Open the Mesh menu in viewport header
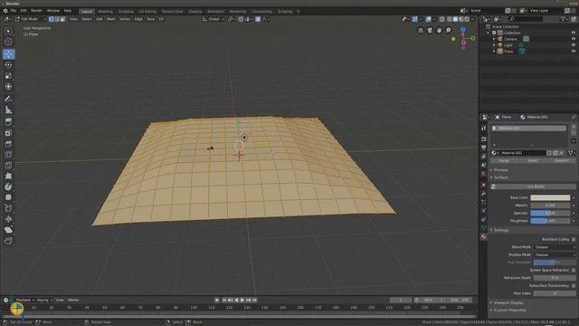The height and width of the screenshot is (326, 579). point(110,19)
